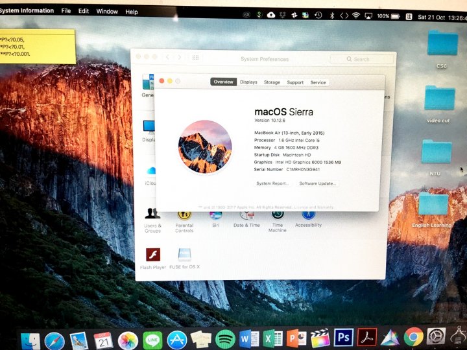This screenshot has height=350, width=467.
Task: Select the video cut desktop folder
Action: [x=439, y=104]
